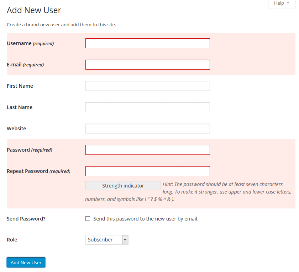
Task: Click the Add New User button
Action: (x=26, y=262)
